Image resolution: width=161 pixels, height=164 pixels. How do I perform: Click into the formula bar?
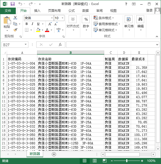(x=111, y=45)
